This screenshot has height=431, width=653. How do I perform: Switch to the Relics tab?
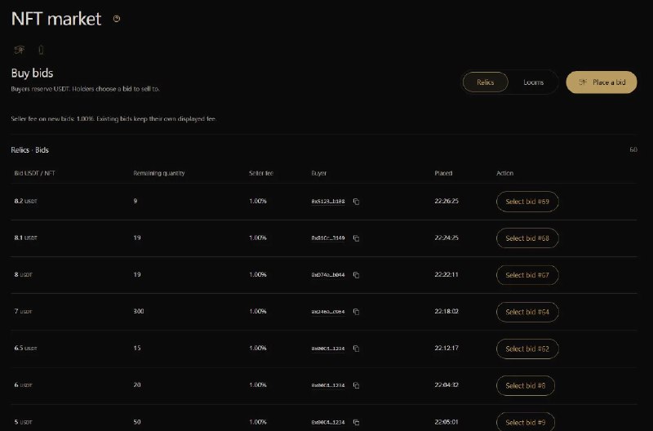(x=485, y=82)
